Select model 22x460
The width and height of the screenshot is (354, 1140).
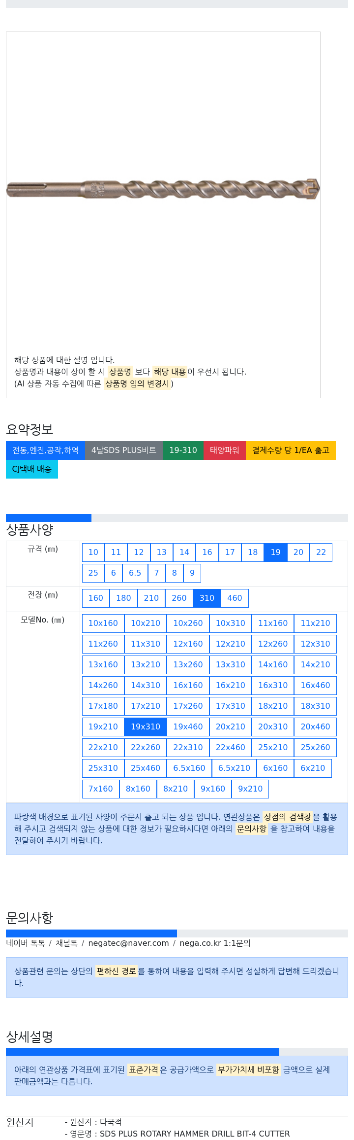[x=230, y=747]
